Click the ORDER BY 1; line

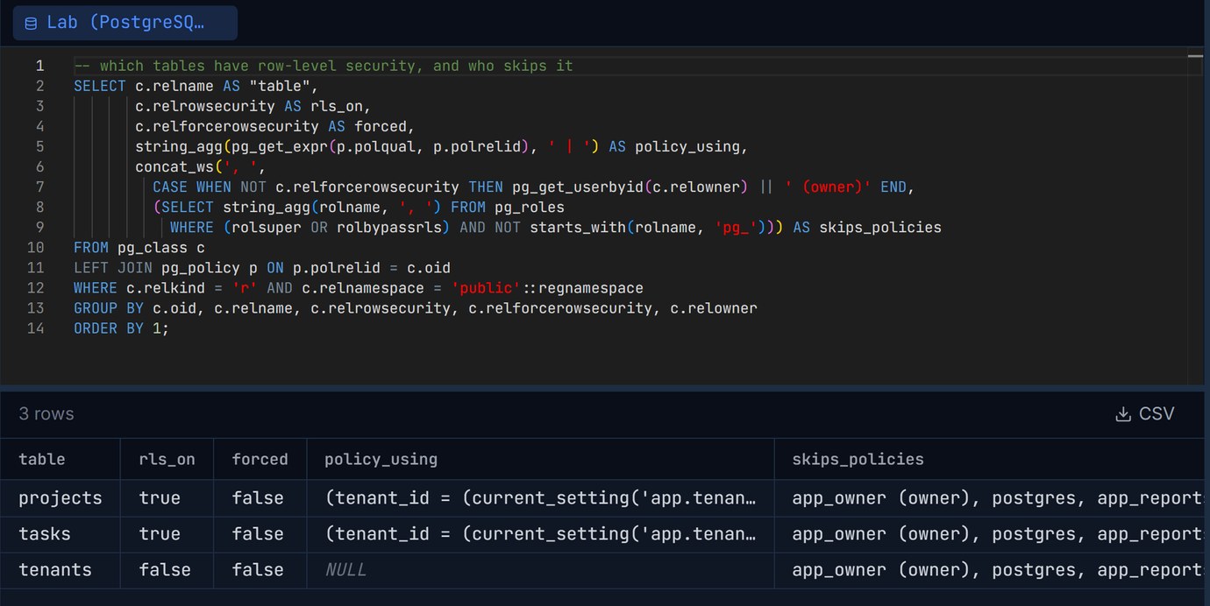(x=121, y=328)
